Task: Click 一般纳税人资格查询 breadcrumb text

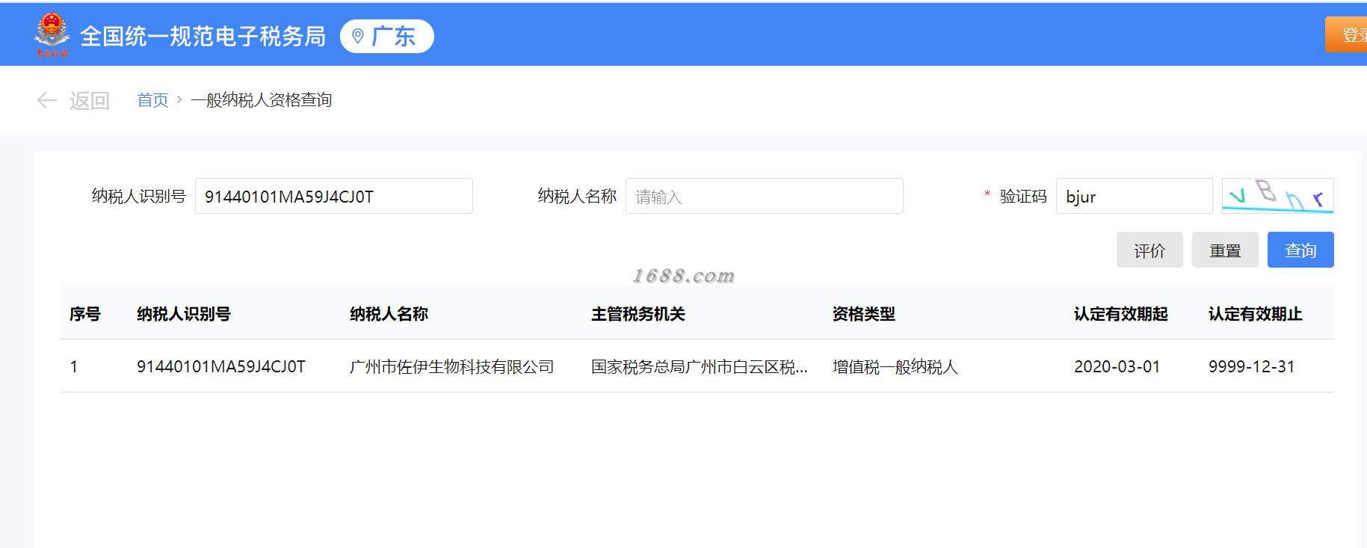Action: [262, 100]
